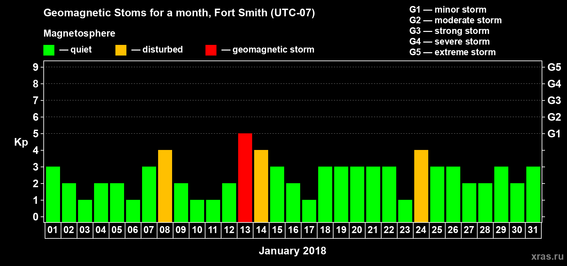The height and width of the screenshot is (266, 567).
Task: Select the orange bar for day 24
Action: 421,186
